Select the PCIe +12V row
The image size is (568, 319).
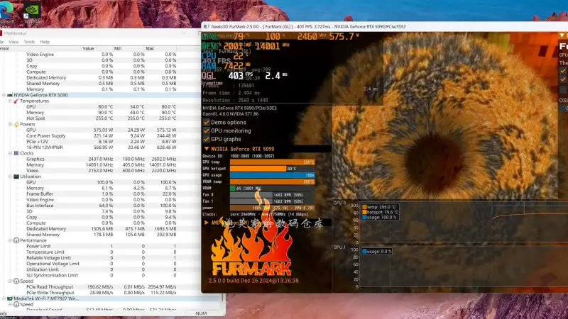[x=102, y=141]
